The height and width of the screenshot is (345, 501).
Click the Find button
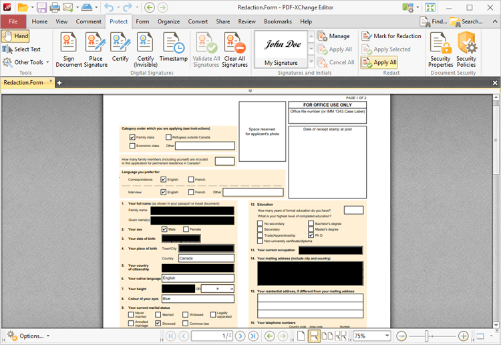[434, 21]
